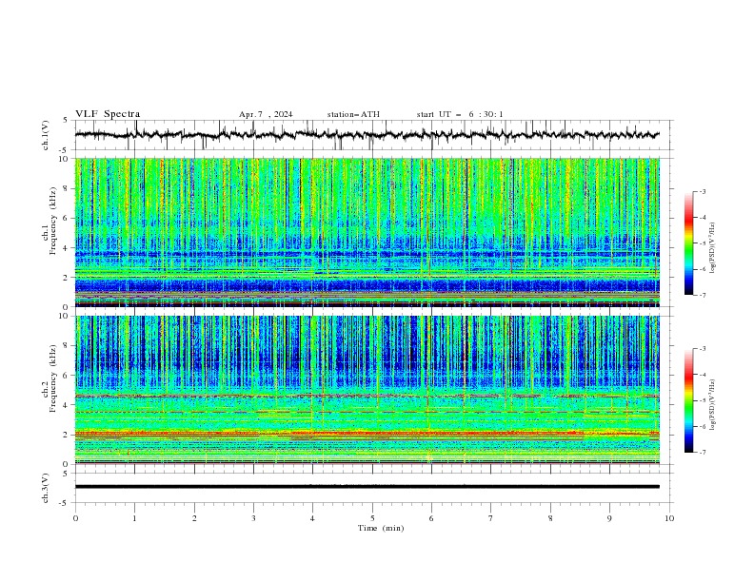The width and height of the screenshot is (754, 582).
Task: Click the time axis tick label '3'
Action: (253, 518)
